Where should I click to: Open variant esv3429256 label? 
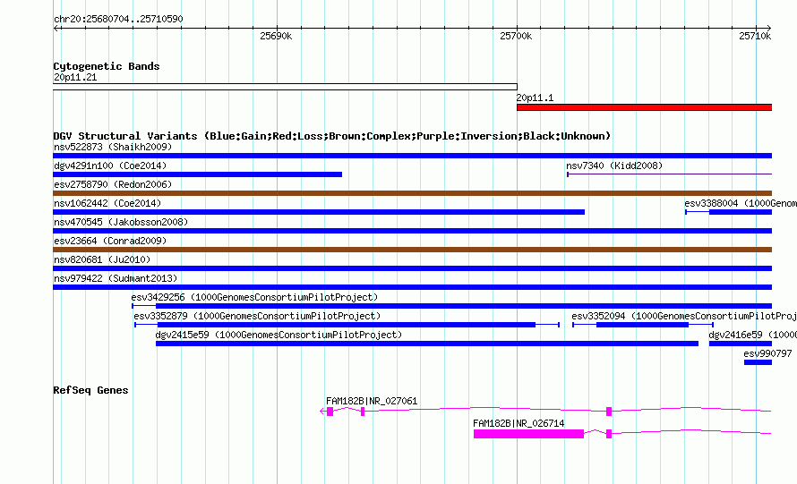tap(254, 297)
